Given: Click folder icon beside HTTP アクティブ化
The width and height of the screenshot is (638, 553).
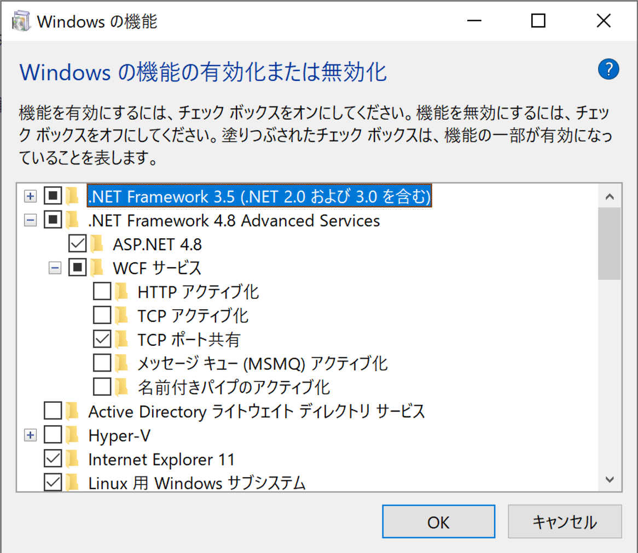Looking at the screenshot, I should pyautogui.click(x=121, y=292).
